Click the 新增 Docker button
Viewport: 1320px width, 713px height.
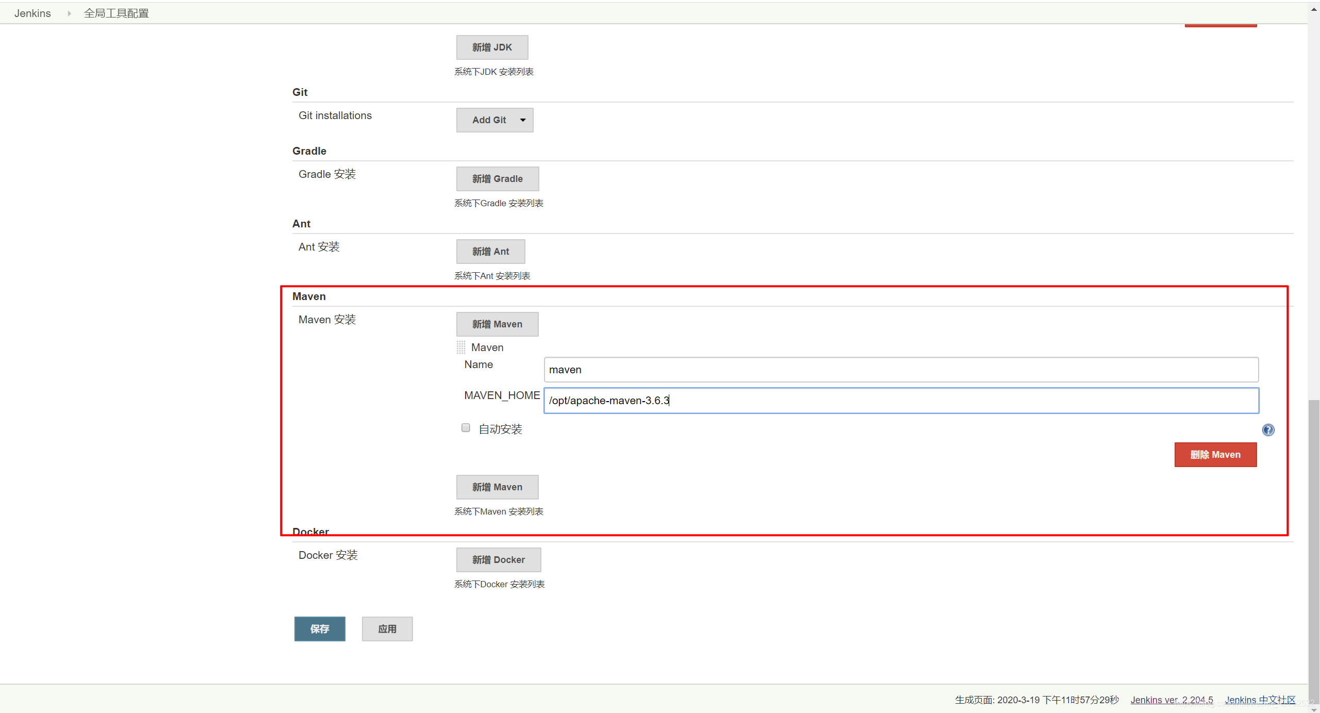pos(499,560)
